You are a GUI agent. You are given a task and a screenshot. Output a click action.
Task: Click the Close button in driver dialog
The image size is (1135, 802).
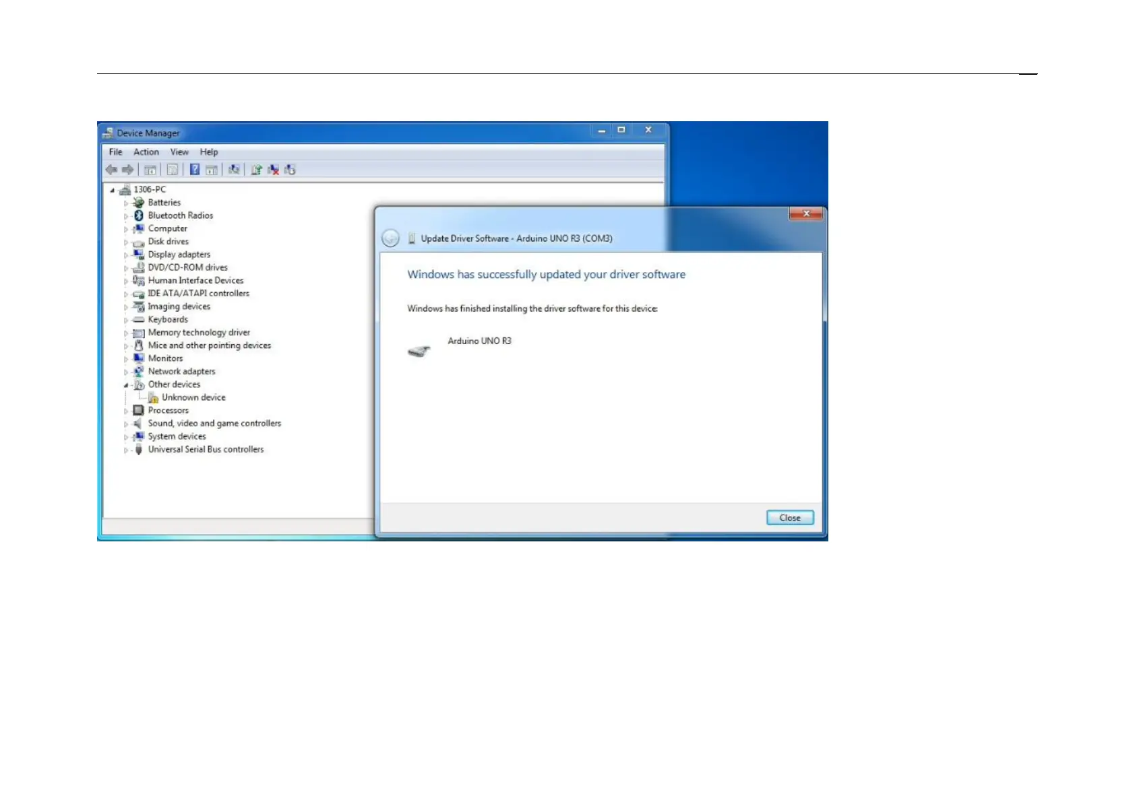[x=790, y=518]
